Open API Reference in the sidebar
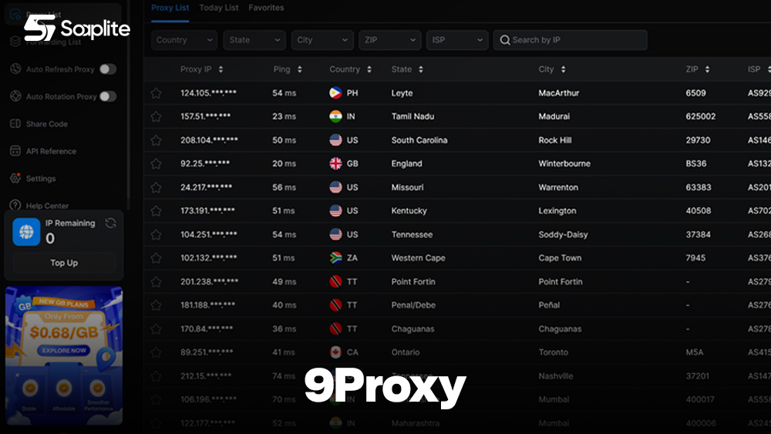 pyautogui.click(x=51, y=151)
